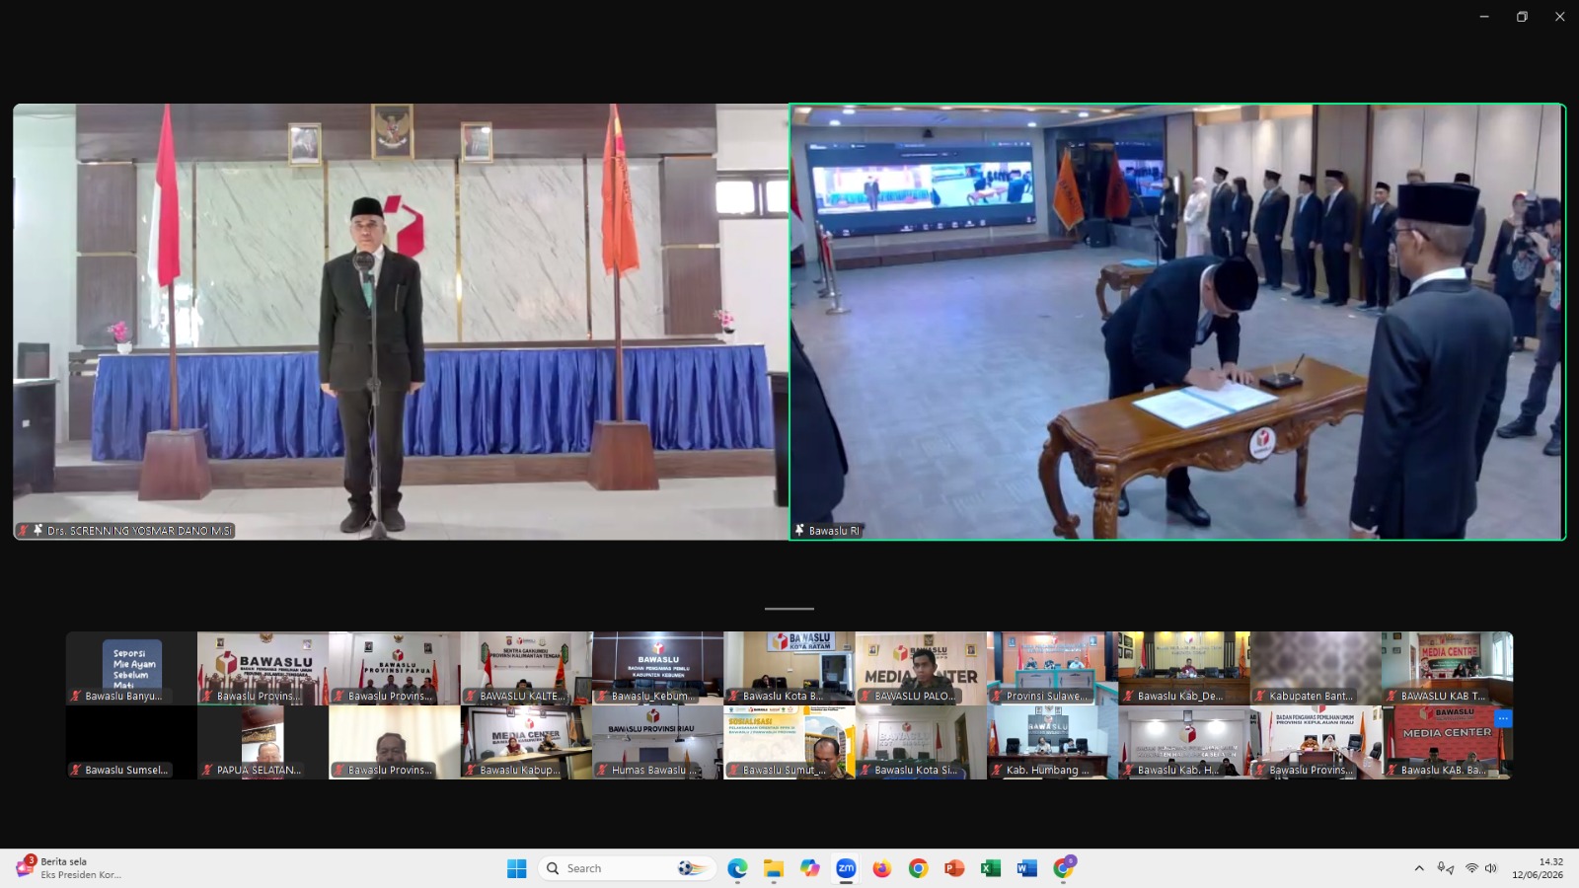Select the thumbnail with Sulawesi Tenggara Bawaslu banner
Viewport: 1579px width, 888px height.
263,668
